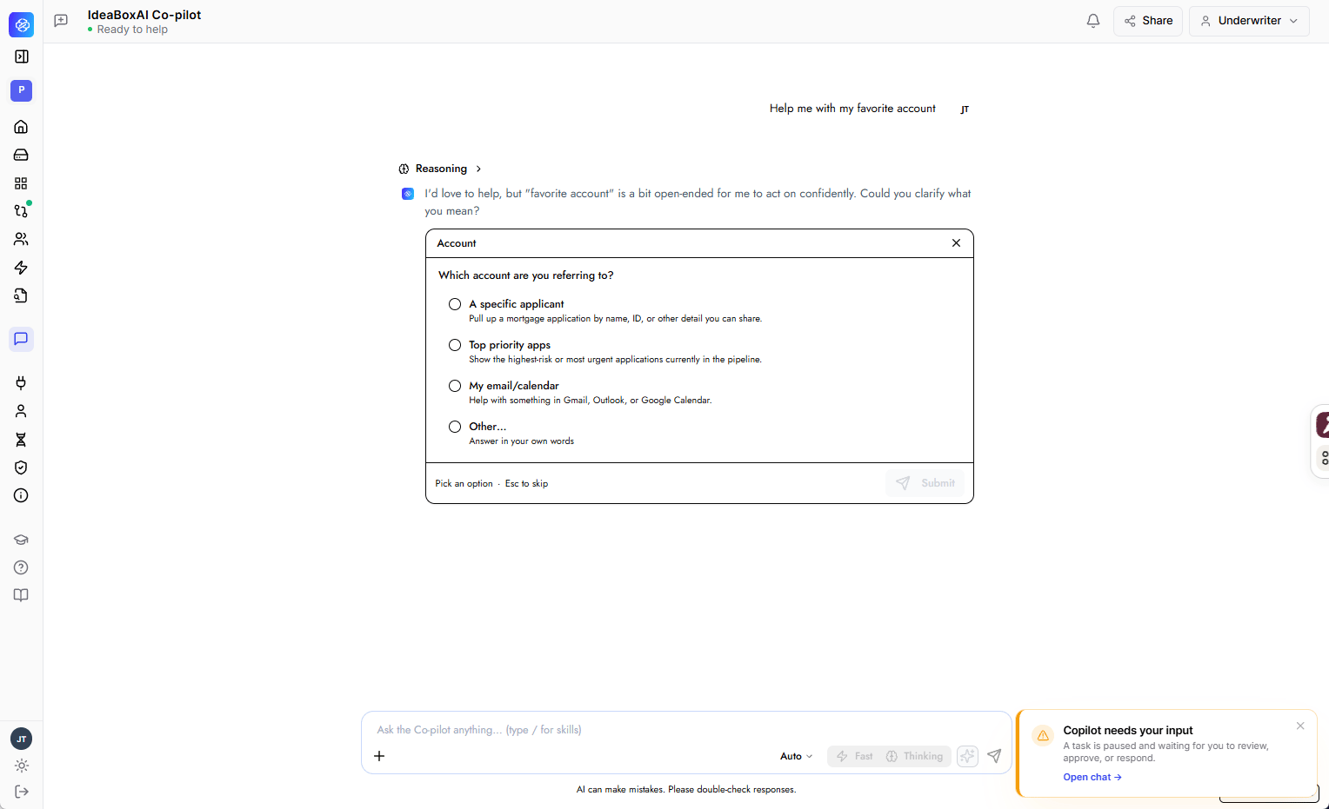Follow the "Open chat" link
The image size is (1329, 809).
[1092, 777]
